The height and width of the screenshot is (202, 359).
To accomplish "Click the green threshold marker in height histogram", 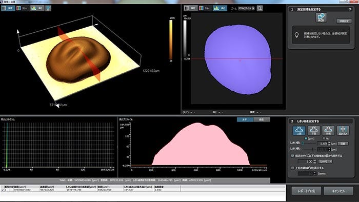I will click(7, 145).
